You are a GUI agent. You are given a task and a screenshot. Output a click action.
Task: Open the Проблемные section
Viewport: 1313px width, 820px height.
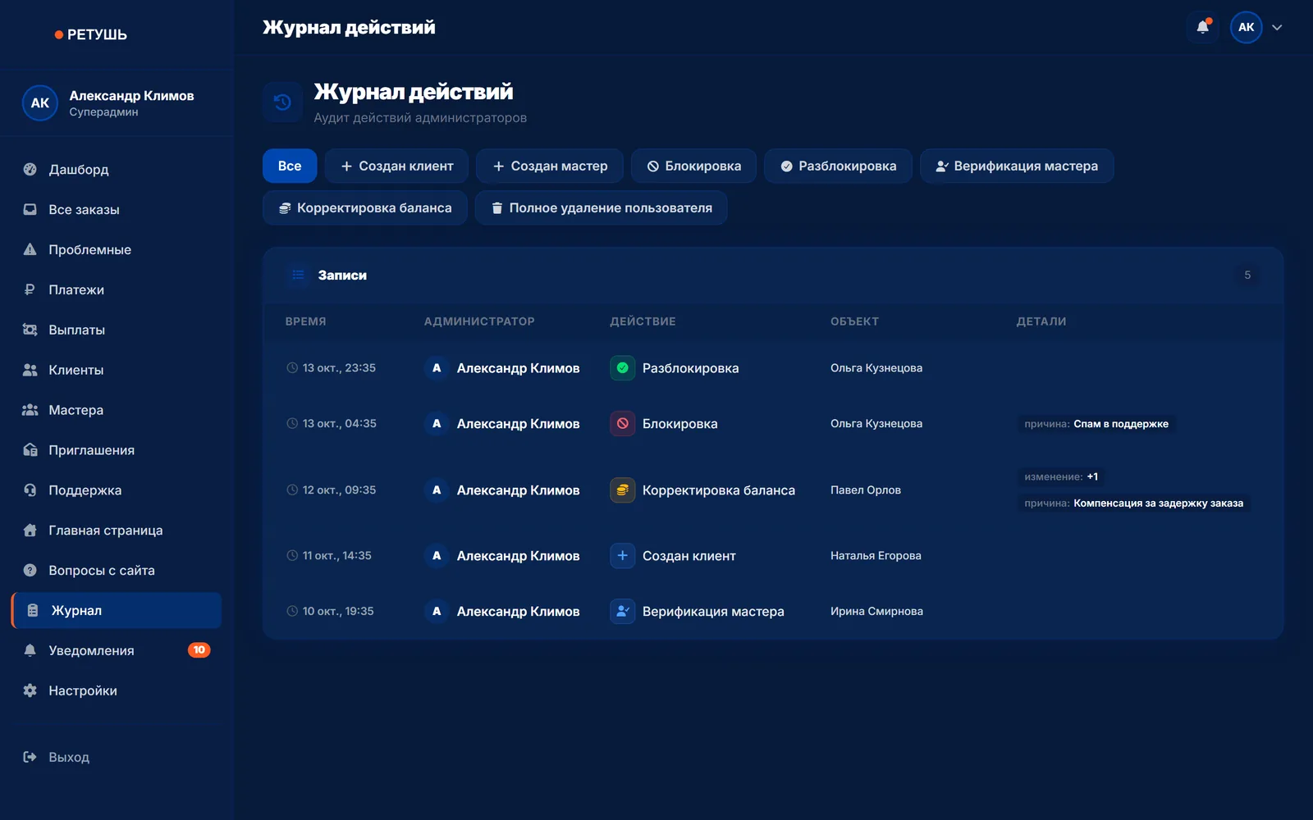pos(117,250)
